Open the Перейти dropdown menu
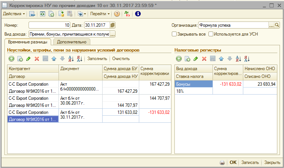The width and height of the screenshot is (284, 168). click(100, 14)
